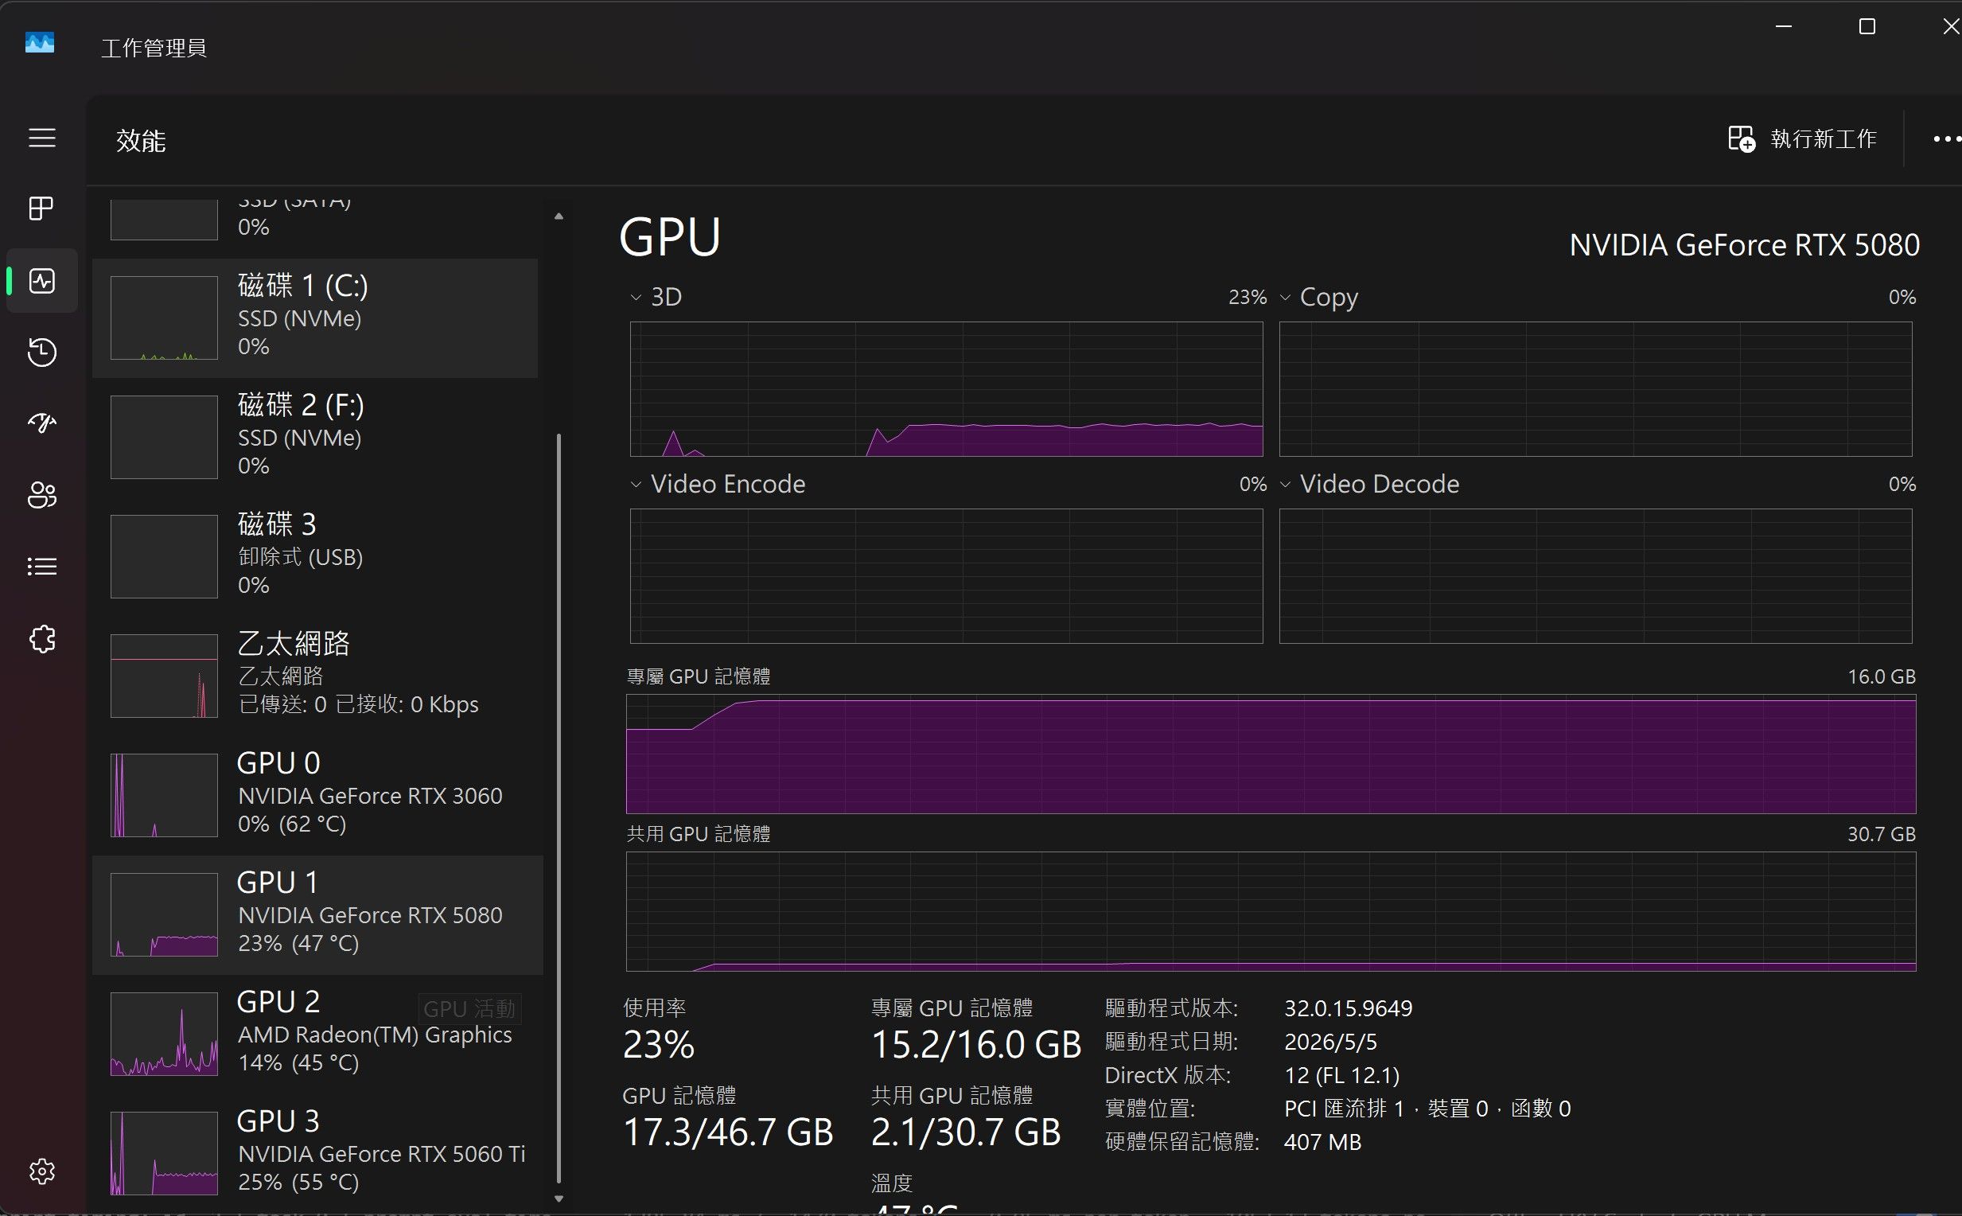Click the Video Decode usage graph
Screen dimensions: 1962x1216
click(x=1595, y=576)
